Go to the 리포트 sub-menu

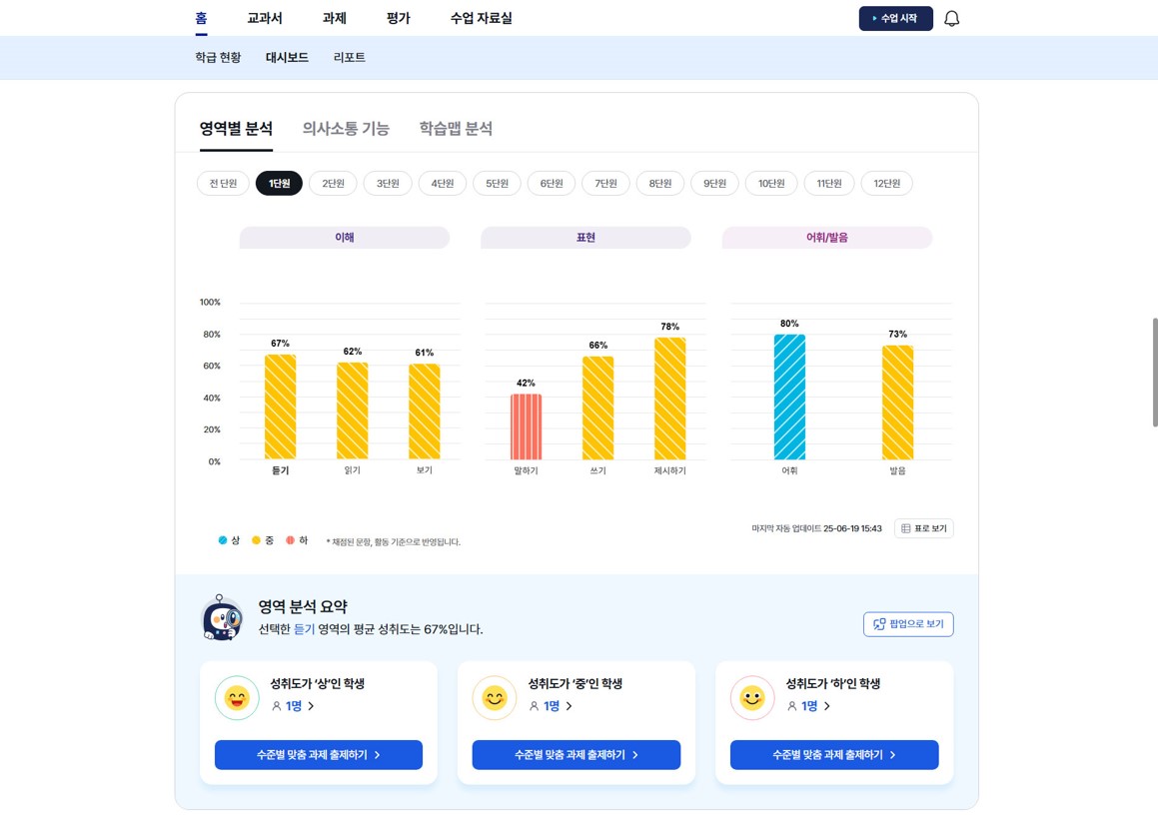point(350,58)
